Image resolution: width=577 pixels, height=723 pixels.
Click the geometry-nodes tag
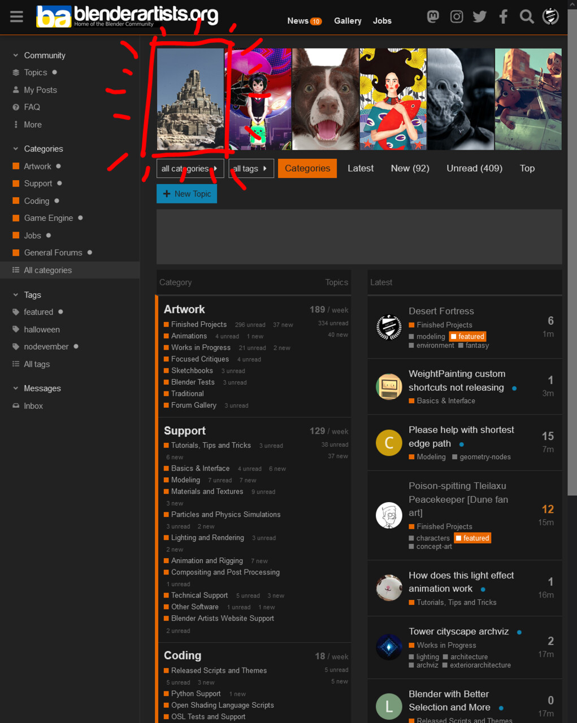[485, 457]
